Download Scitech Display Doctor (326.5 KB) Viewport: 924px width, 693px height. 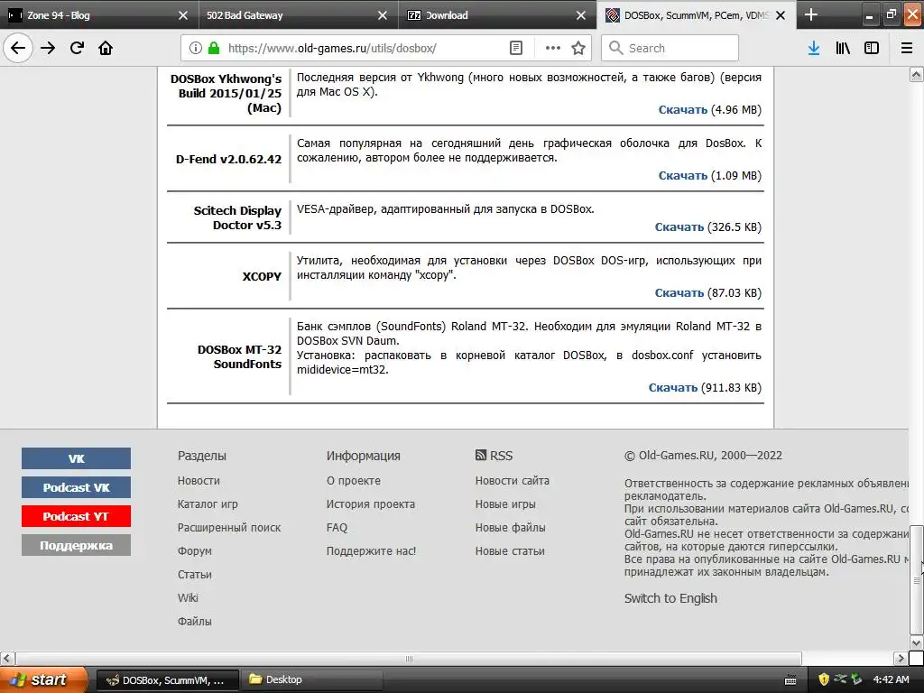pyautogui.click(x=679, y=226)
